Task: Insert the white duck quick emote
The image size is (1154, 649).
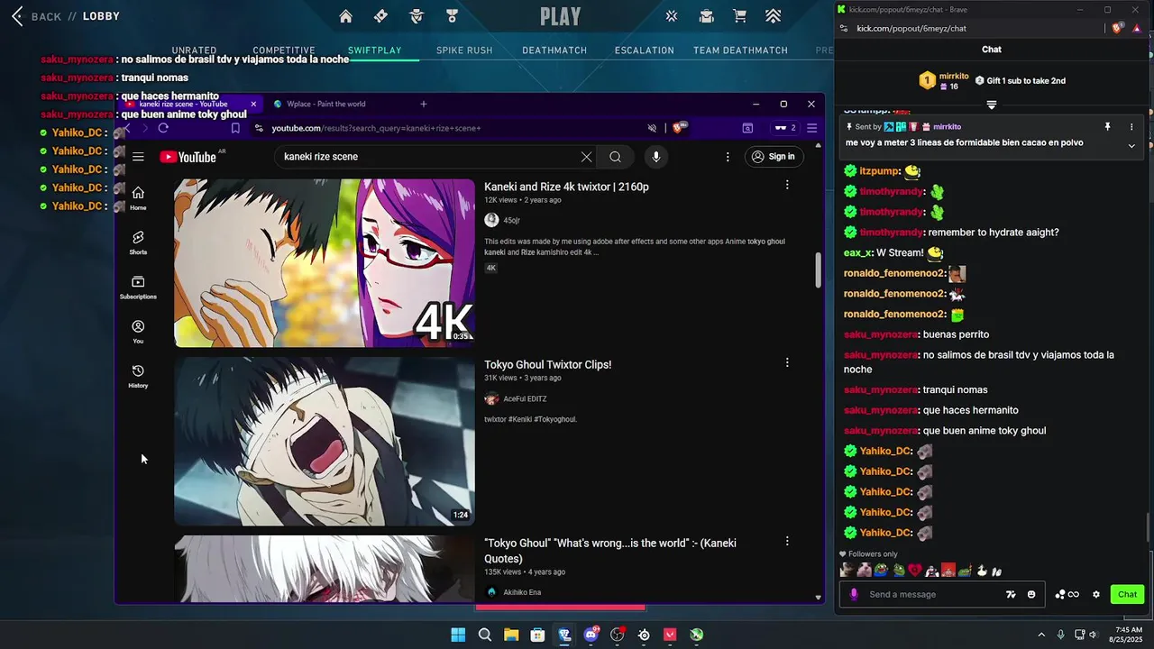Action: point(984,571)
